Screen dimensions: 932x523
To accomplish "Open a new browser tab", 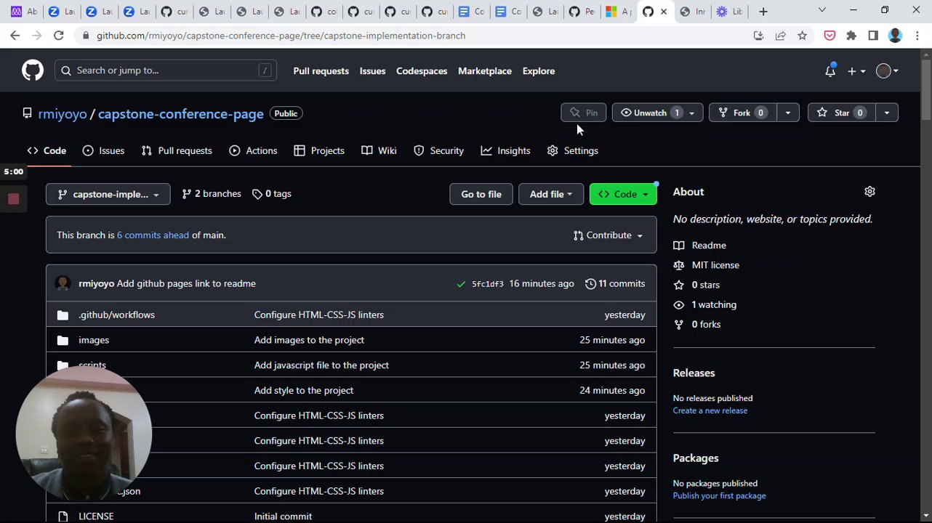I will tap(763, 12).
